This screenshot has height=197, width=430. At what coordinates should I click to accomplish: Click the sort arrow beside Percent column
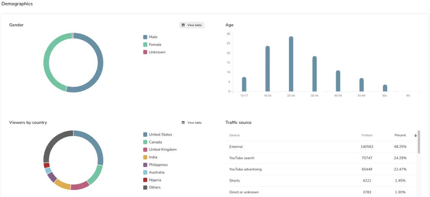(416, 135)
